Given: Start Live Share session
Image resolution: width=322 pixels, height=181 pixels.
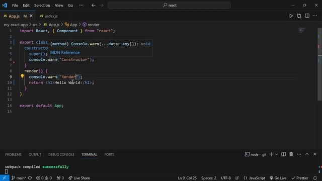Looking at the screenshot, I should 79,178.
